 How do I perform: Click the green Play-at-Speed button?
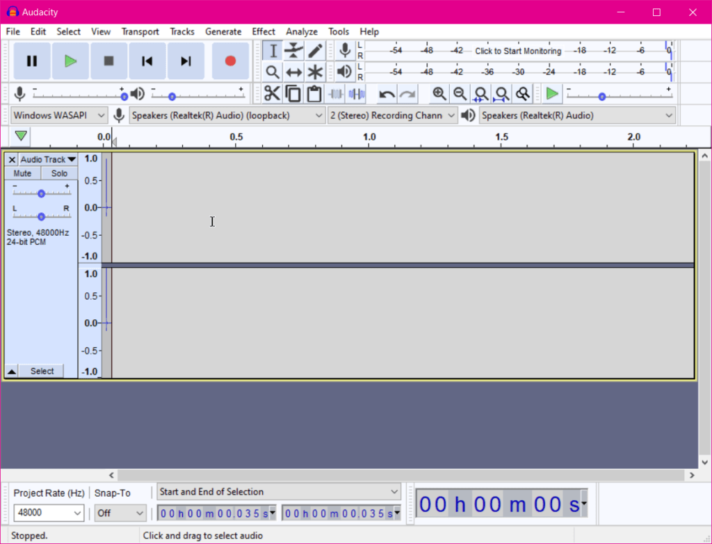click(x=552, y=94)
